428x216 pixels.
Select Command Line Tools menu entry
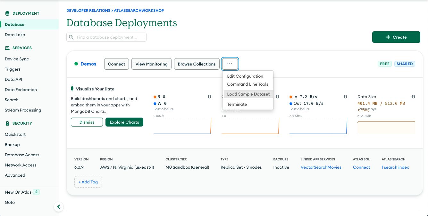(x=248, y=84)
